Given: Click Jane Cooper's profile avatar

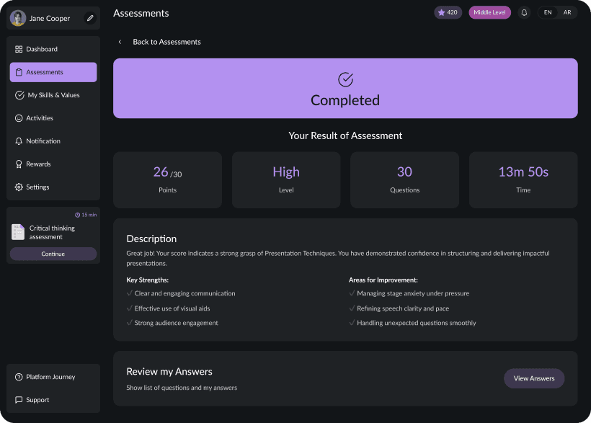Looking at the screenshot, I should [18, 18].
